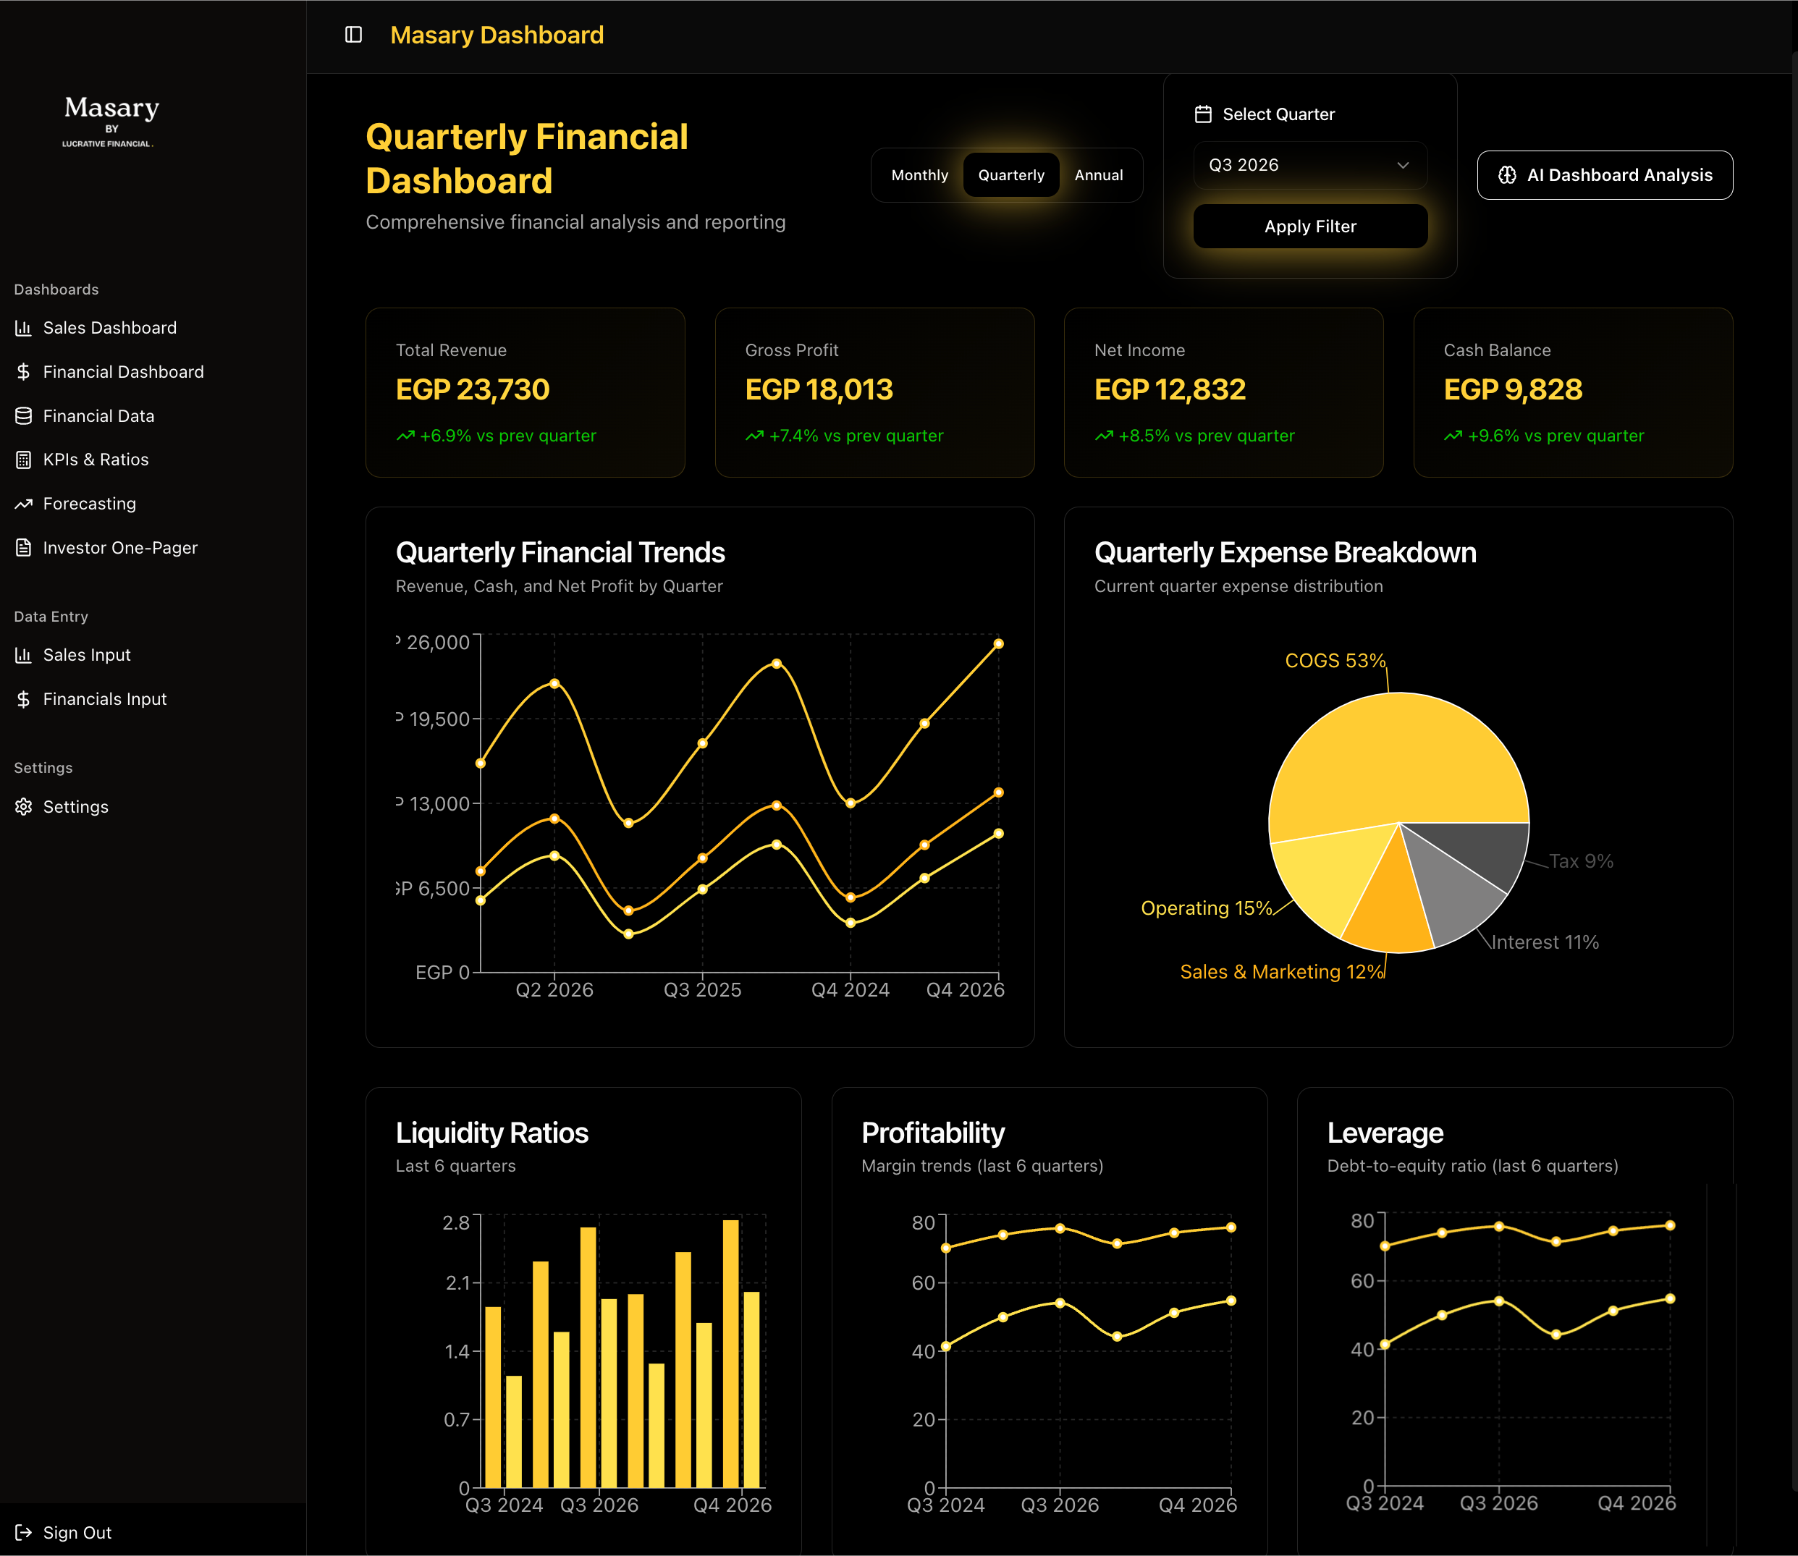Screen dimensions: 1798x1556
Task: Select Sales Dashboard in the sidebar
Action: [x=109, y=327]
